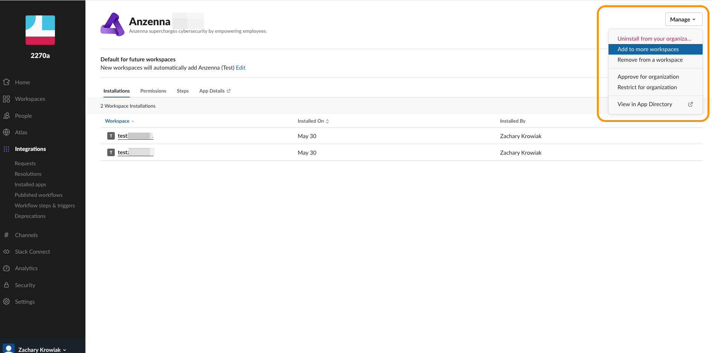Click the Settings gear icon
This screenshot has height=353, width=712.
coord(6,301)
